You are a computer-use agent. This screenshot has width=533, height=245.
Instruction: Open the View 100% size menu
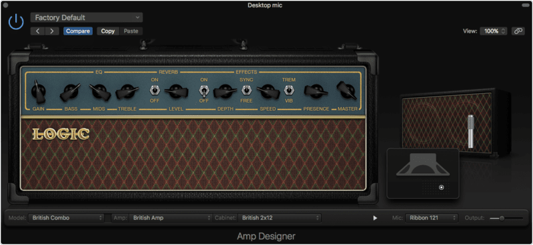[x=494, y=31]
